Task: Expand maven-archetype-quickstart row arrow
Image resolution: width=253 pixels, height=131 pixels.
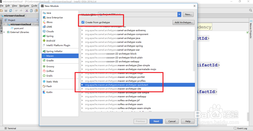Action: coord(82,85)
